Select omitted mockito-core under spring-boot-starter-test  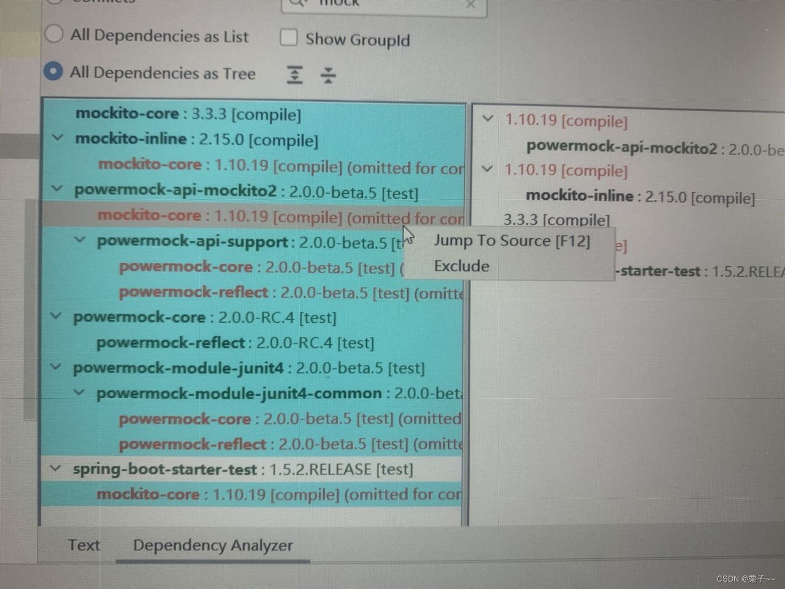click(x=251, y=494)
